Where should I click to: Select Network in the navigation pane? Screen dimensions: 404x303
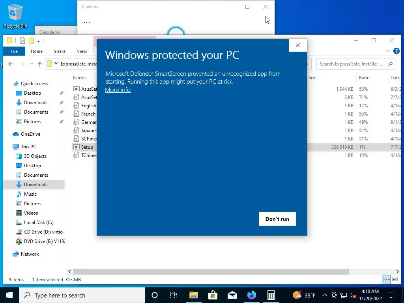click(x=30, y=254)
